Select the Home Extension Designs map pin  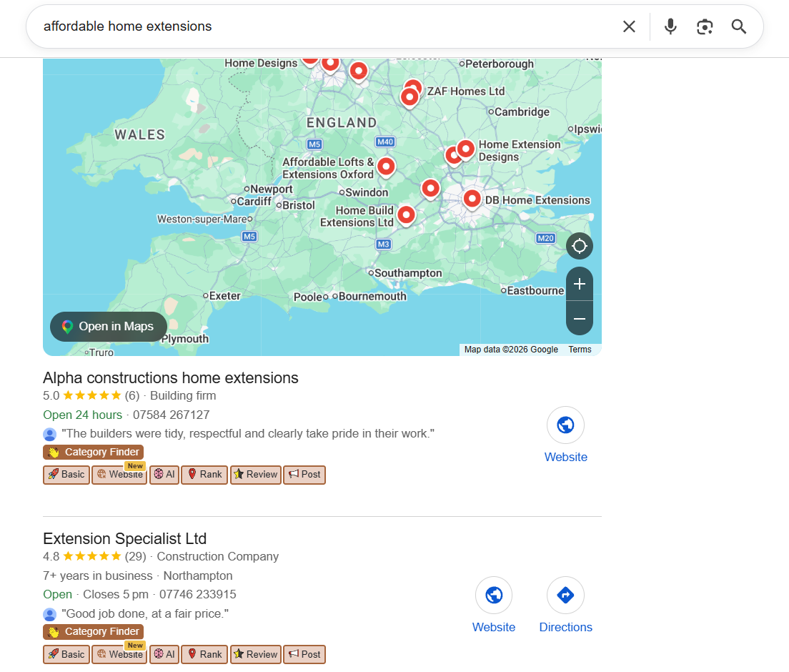click(x=465, y=149)
